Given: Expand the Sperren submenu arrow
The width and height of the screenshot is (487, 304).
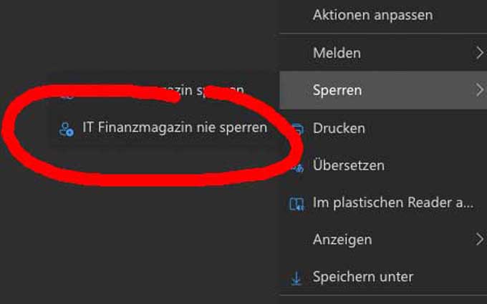Looking at the screenshot, I should pyautogui.click(x=480, y=90).
